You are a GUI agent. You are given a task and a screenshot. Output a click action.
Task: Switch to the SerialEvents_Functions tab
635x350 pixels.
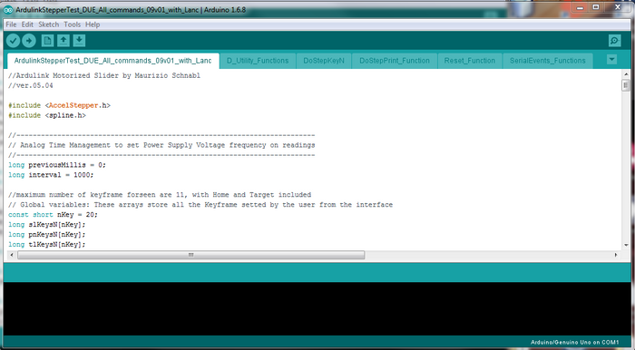[x=548, y=61]
